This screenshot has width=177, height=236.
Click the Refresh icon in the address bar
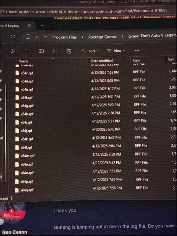point(13,37)
